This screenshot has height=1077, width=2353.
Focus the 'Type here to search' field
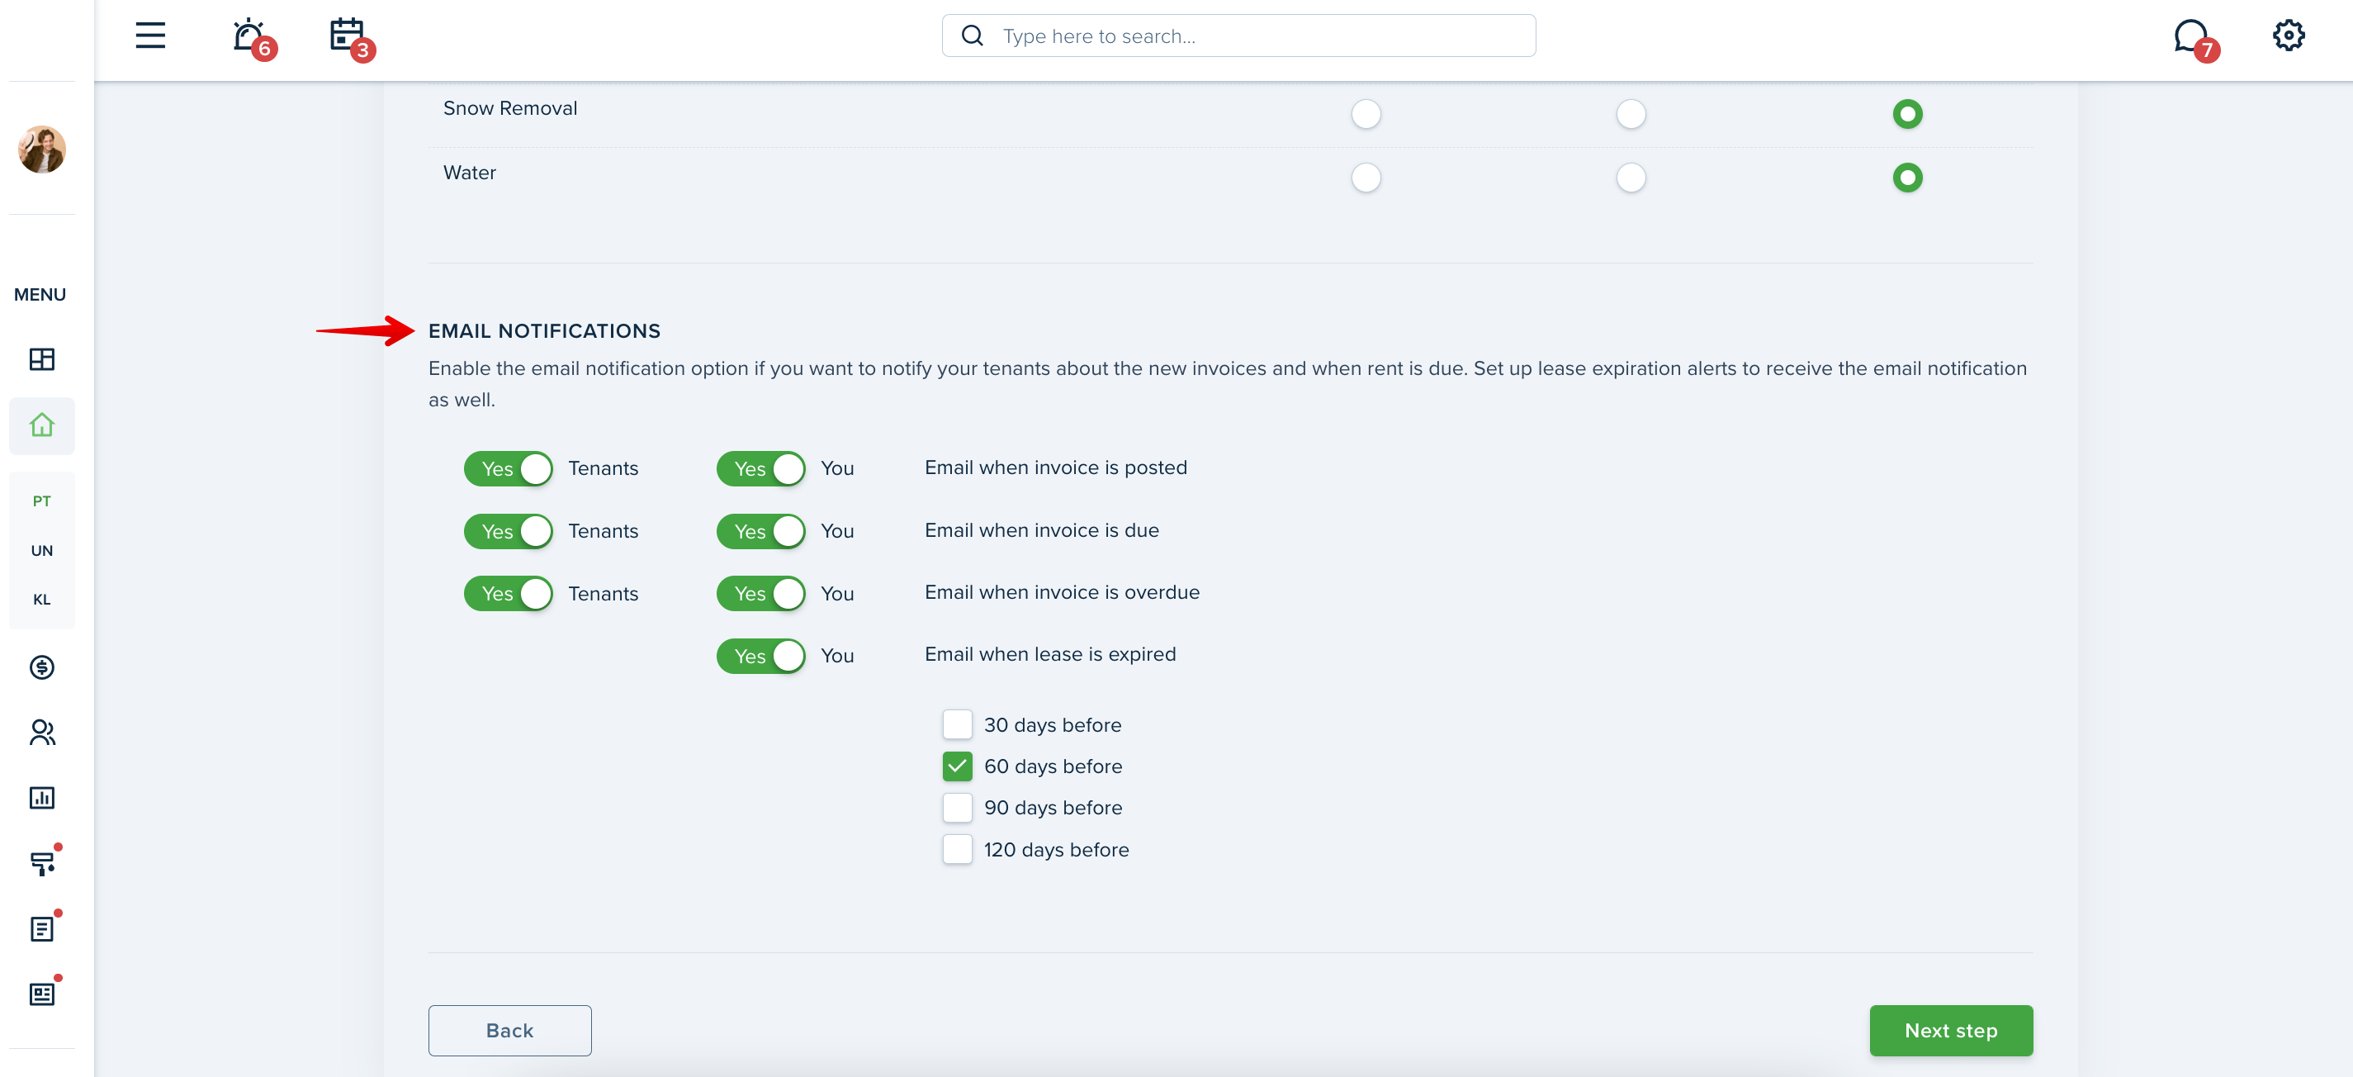point(1238,36)
